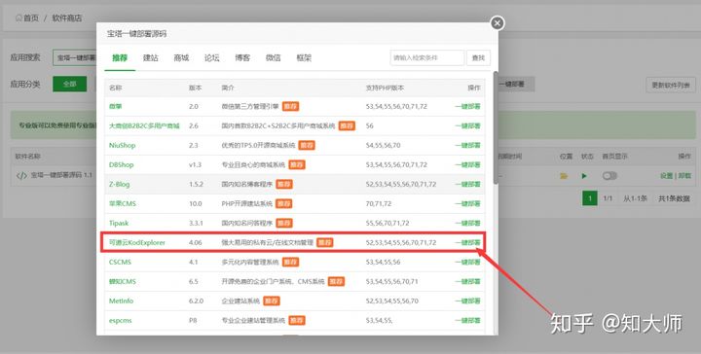701x354 pixels.
Task: Click the dialog search input field
Action: (x=427, y=58)
